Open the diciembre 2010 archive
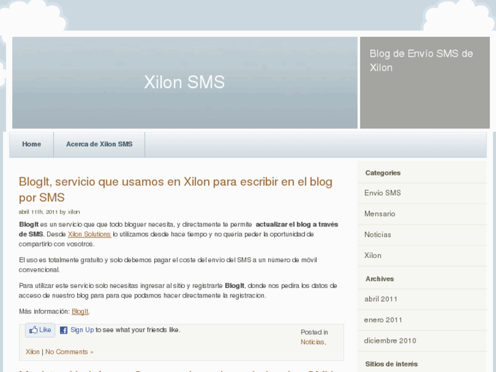This screenshot has height=372, width=496. tap(390, 341)
